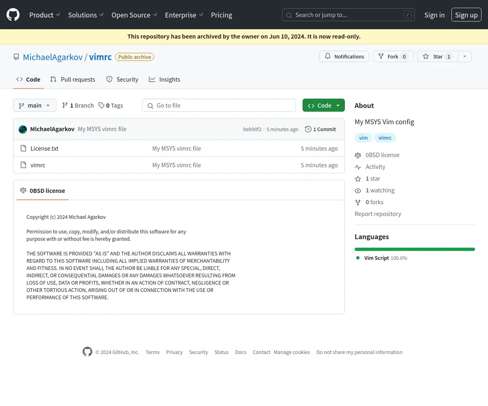Expand the Enterprise menu
The image size is (488, 406).
pyautogui.click(x=184, y=15)
